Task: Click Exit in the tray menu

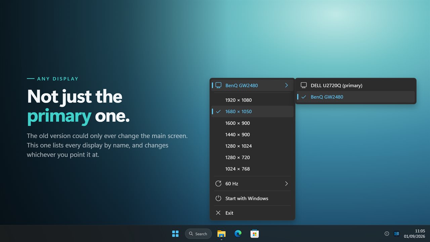Action: coord(252,213)
